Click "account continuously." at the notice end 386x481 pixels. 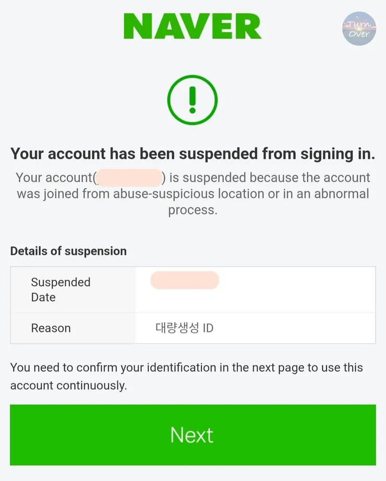(68, 386)
